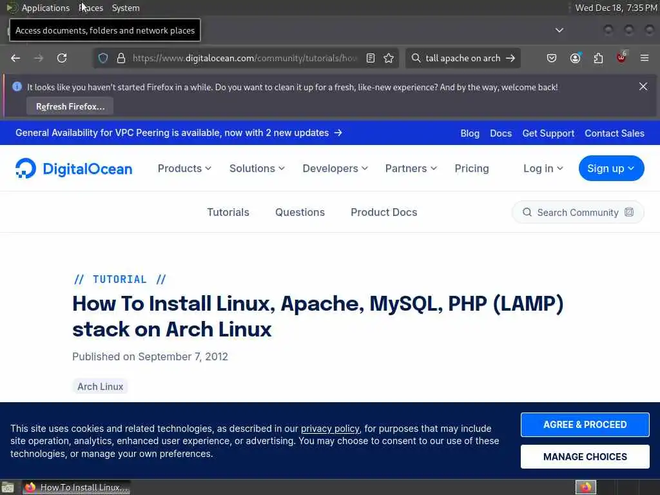Click the info icon on notification bar
The image size is (660, 495).
(17, 87)
